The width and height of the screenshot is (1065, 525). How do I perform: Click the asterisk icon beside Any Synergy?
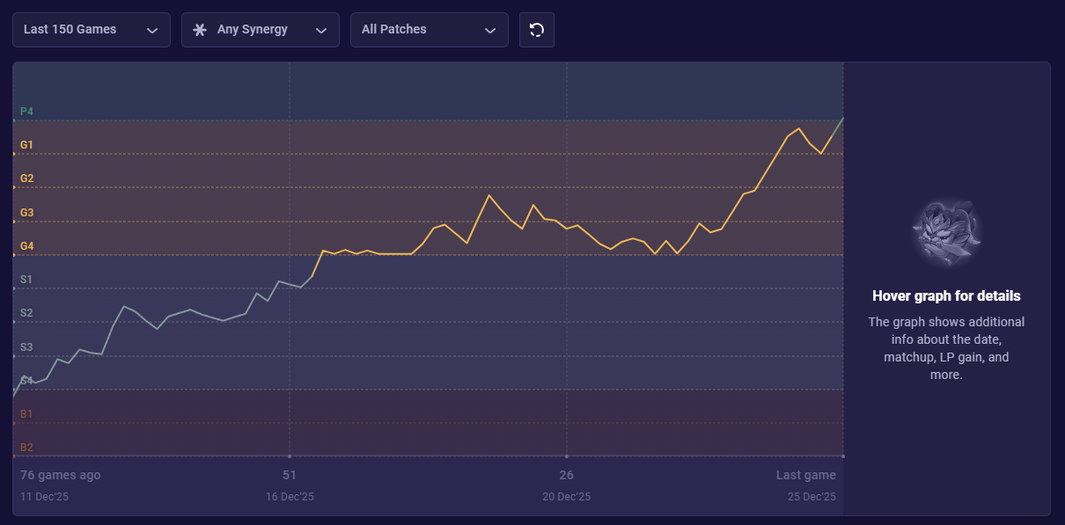tap(200, 30)
